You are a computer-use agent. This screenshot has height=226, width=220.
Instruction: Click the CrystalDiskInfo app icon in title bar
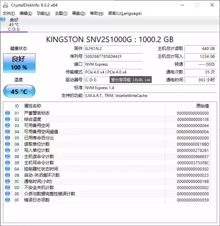click(6, 5)
